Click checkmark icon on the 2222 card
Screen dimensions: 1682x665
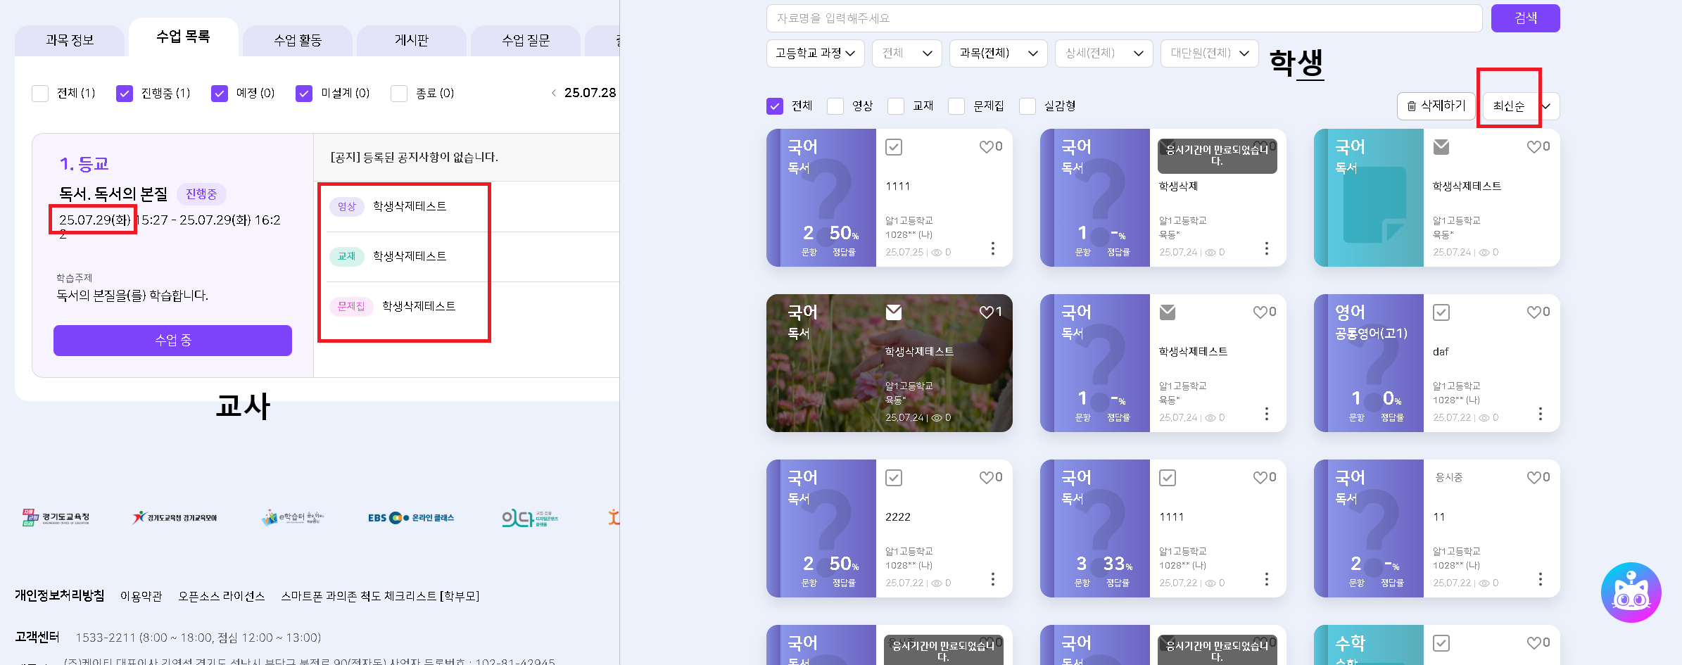coord(893,478)
